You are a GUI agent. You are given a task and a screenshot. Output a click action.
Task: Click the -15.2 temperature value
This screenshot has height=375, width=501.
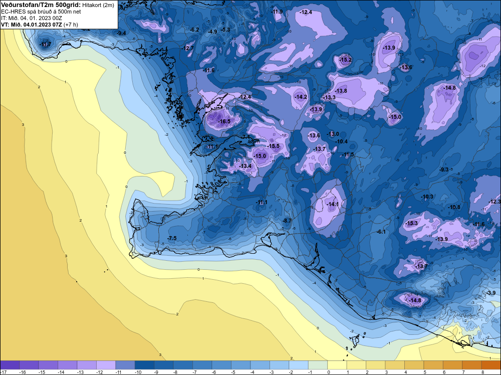coord(345,60)
